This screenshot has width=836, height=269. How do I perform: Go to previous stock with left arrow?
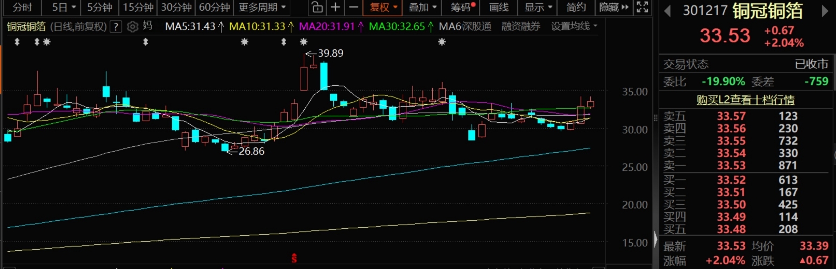tap(667, 11)
